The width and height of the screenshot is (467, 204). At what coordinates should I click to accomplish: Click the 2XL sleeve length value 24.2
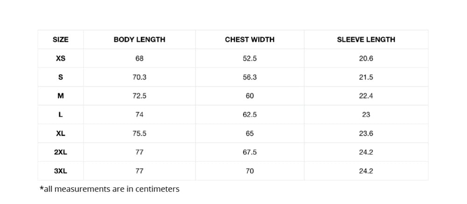(x=366, y=152)
